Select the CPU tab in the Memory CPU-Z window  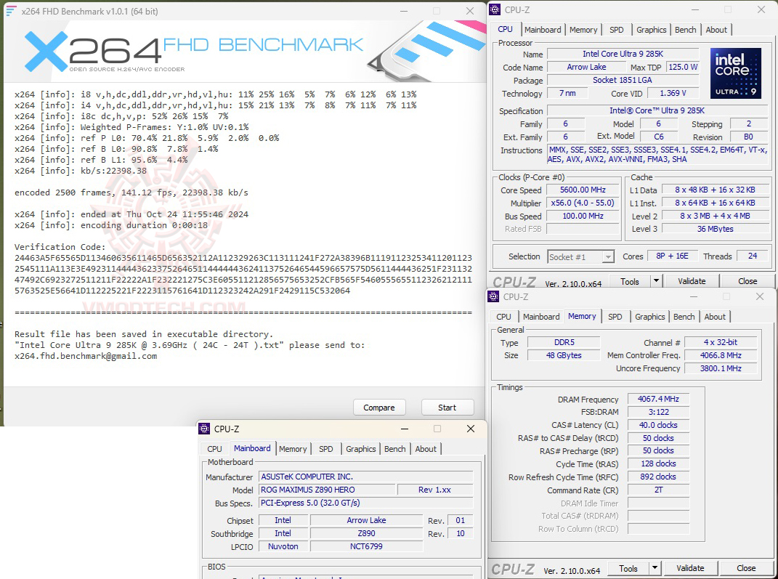click(x=503, y=317)
